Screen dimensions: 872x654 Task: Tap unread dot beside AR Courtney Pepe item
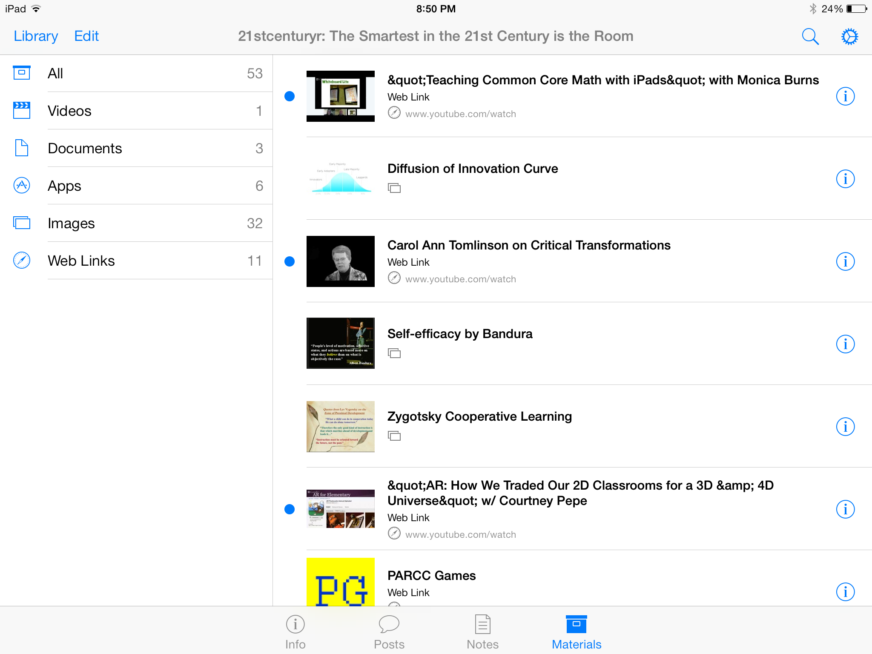point(290,509)
